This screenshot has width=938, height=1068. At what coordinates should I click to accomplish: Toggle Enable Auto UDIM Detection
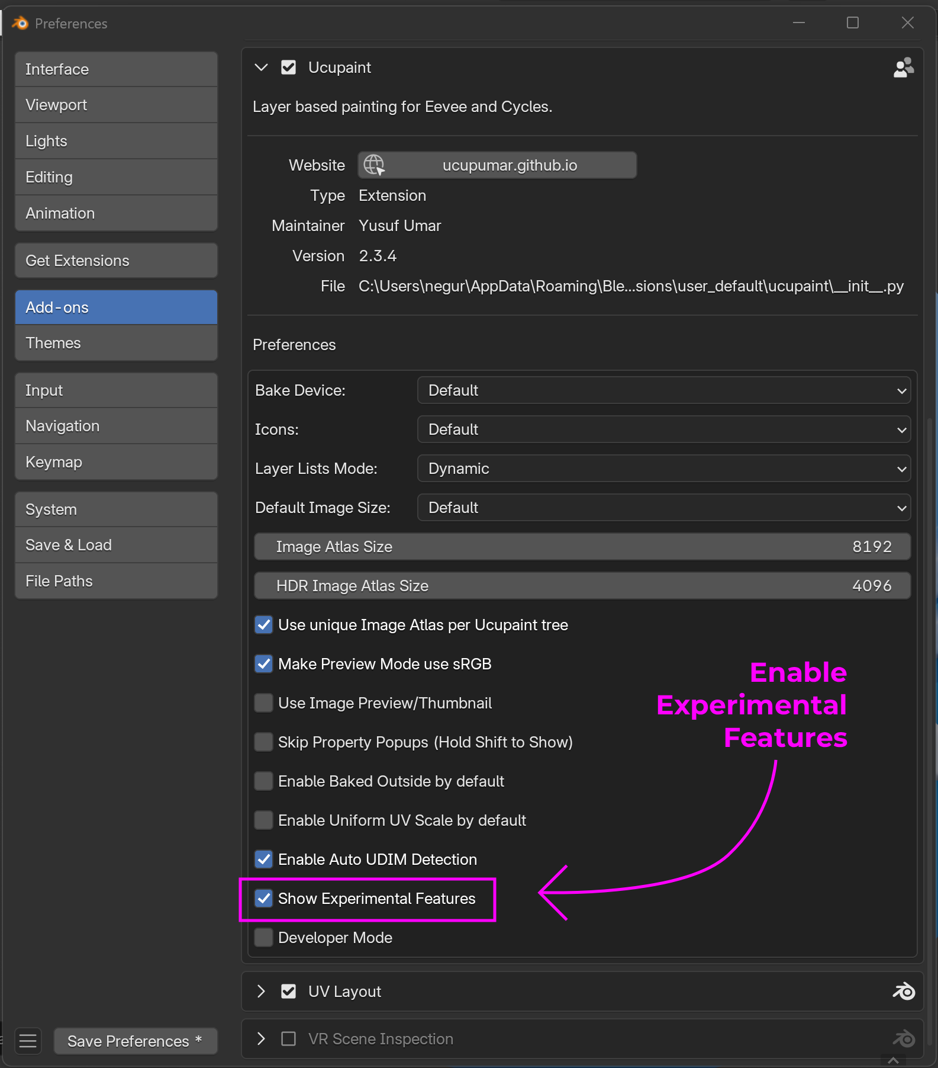263,859
